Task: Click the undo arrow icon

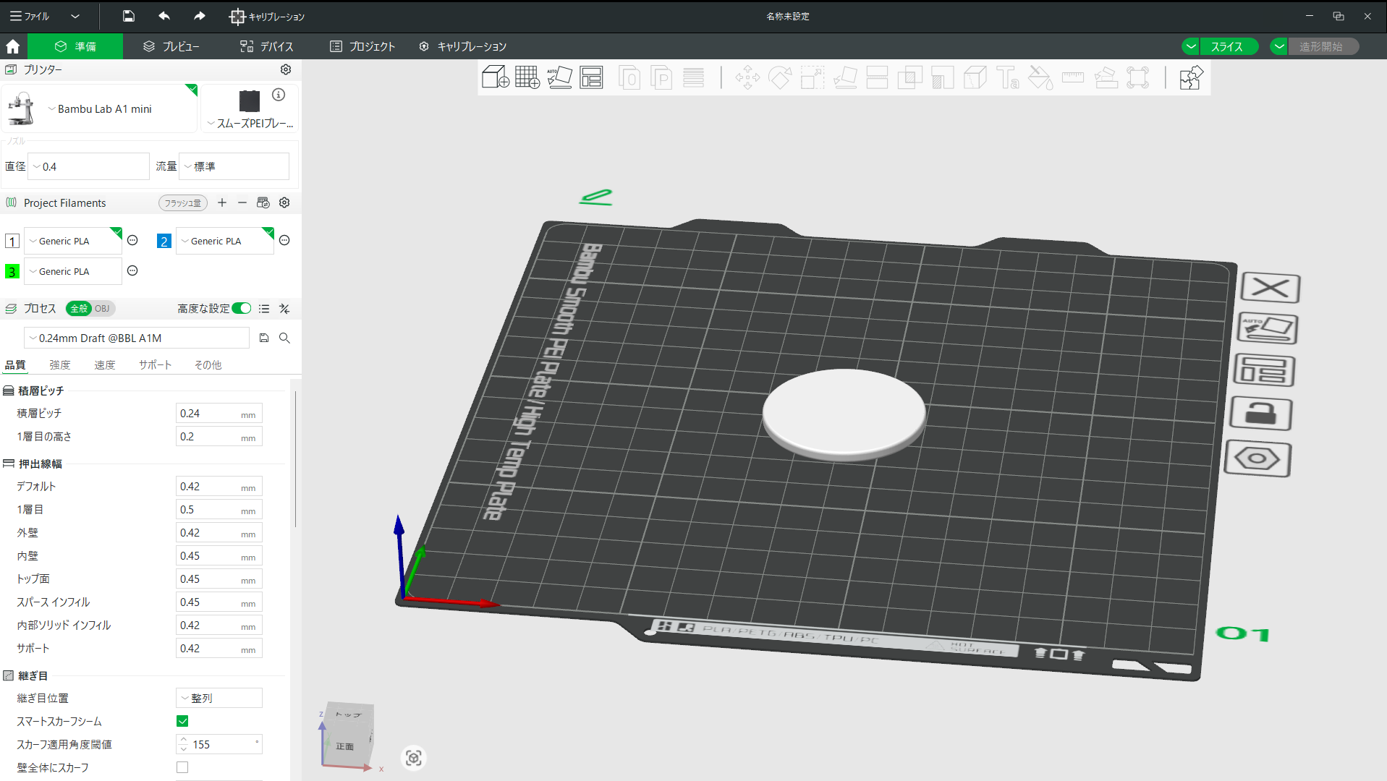Action: click(x=164, y=16)
